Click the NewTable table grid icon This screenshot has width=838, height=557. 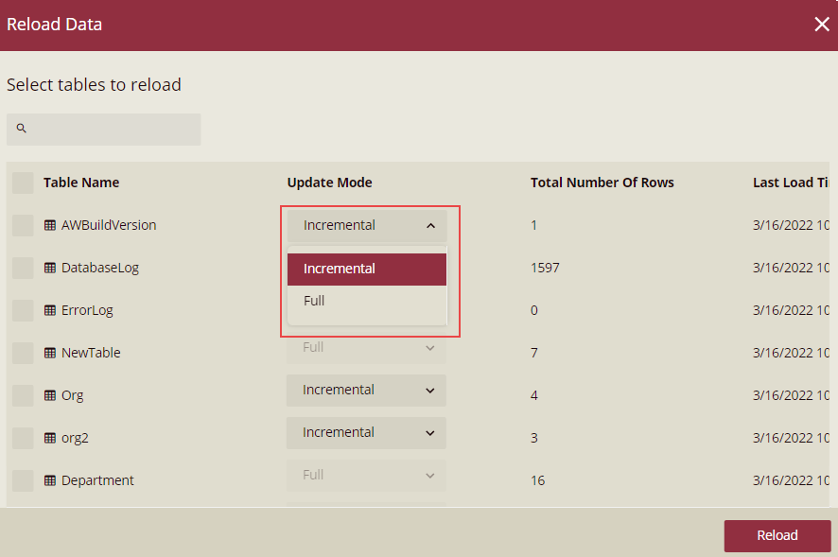tap(48, 353)
